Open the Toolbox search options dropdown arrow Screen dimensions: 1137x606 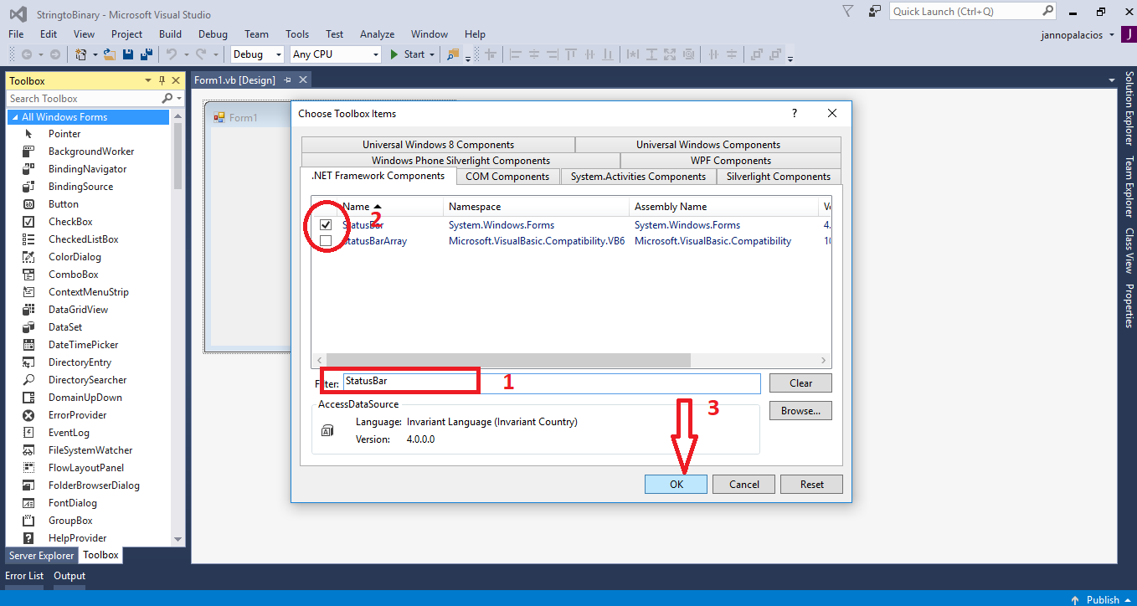pyautogui.click(x=177, y=99)
